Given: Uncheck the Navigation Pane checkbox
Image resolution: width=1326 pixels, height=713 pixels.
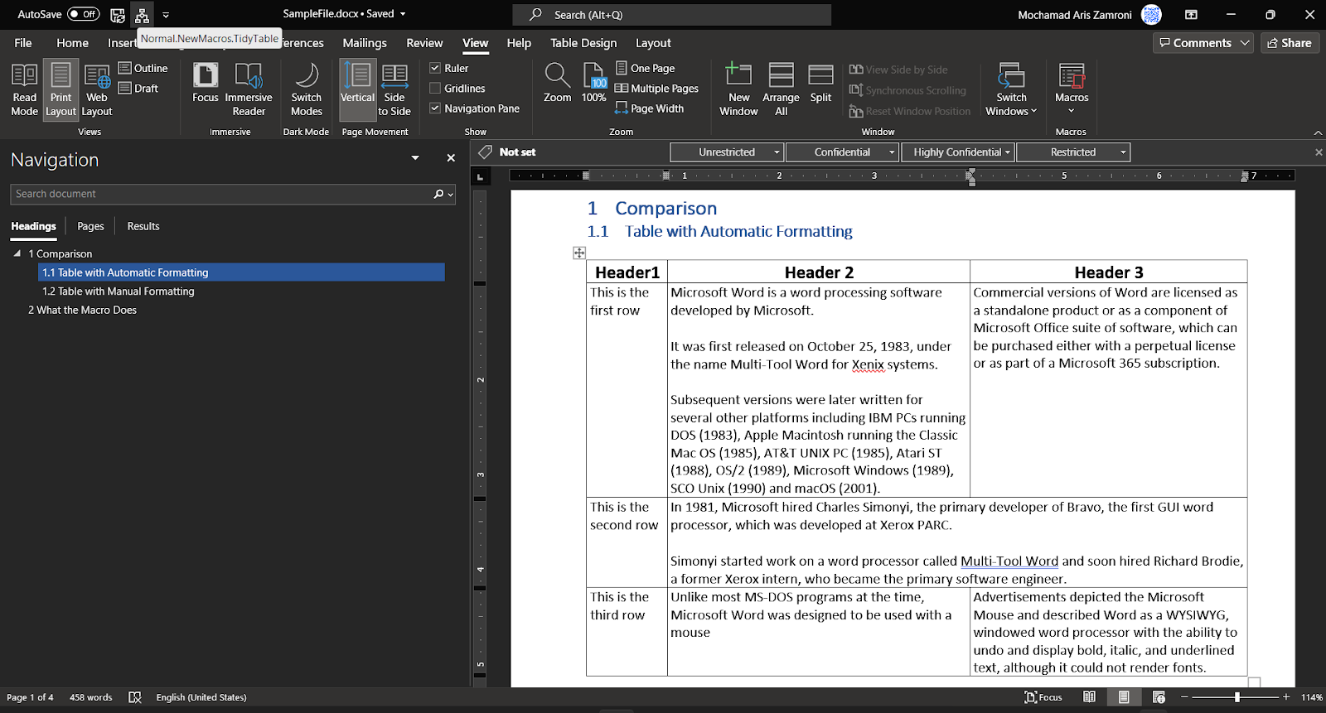Looking at the screenshot, I should click(435, 108).
